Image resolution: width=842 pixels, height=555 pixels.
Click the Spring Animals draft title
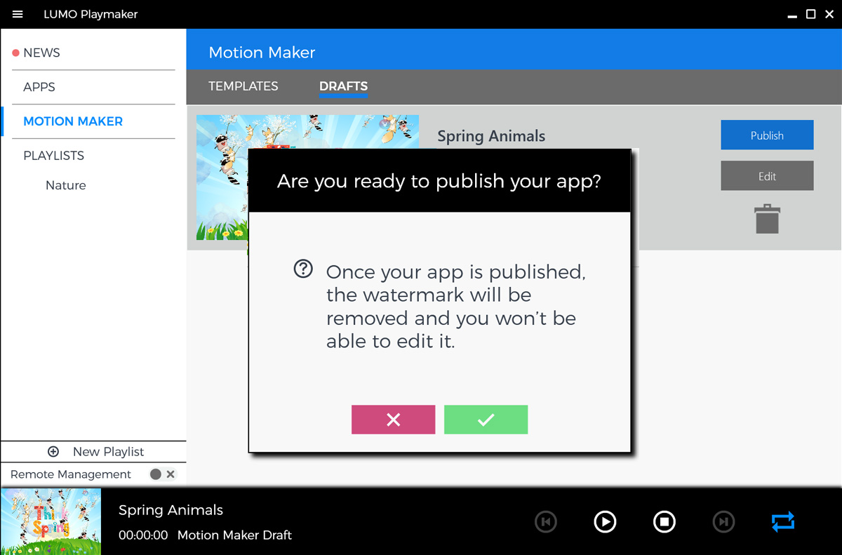[491, 136]
